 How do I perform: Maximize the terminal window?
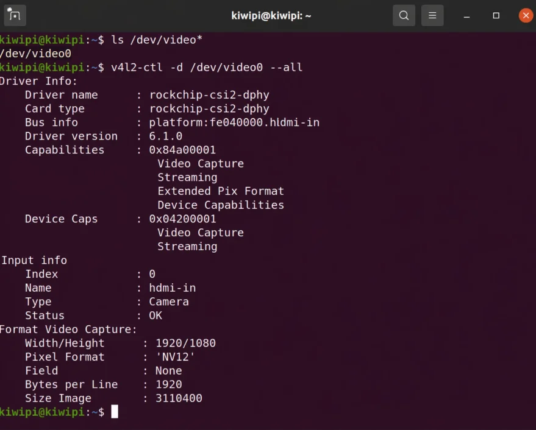[x=496, y=15]
